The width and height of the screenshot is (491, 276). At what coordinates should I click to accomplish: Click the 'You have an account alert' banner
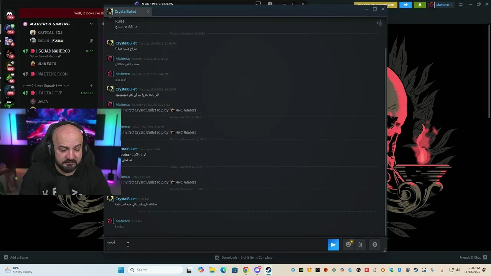point(376,5)
